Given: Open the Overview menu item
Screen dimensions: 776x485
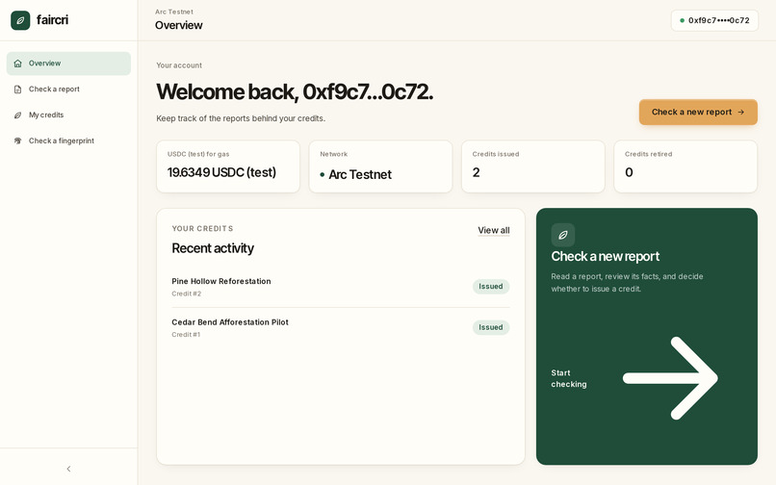Looking at the screenshot, I should [68, 64].
